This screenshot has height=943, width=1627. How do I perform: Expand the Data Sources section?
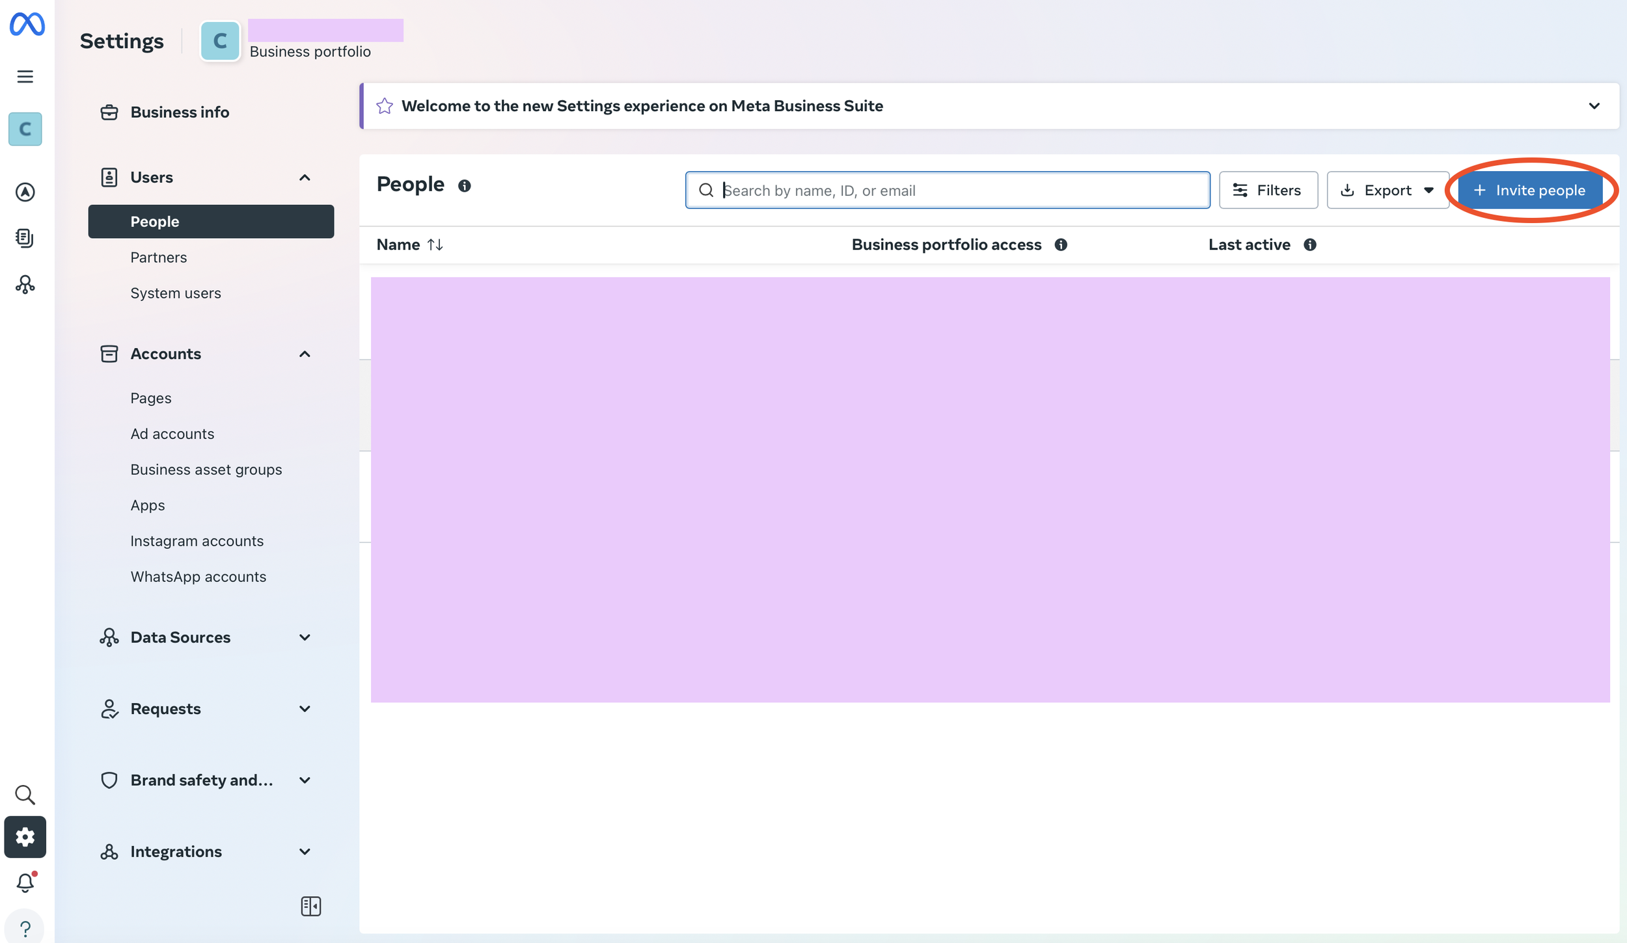tap(305, 637)
